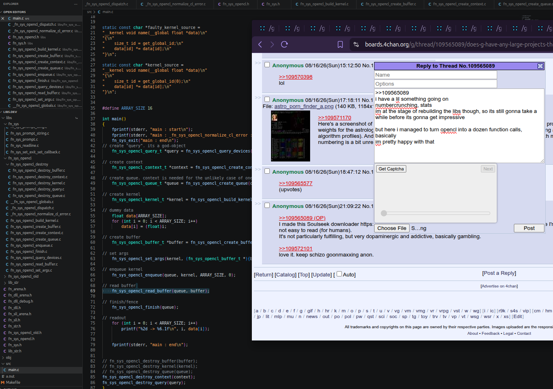The height and width of the screenshot is (389, 553).
Task: Click the C icon of fn_sll.h in tree
Action: click(x=5, y=320)
